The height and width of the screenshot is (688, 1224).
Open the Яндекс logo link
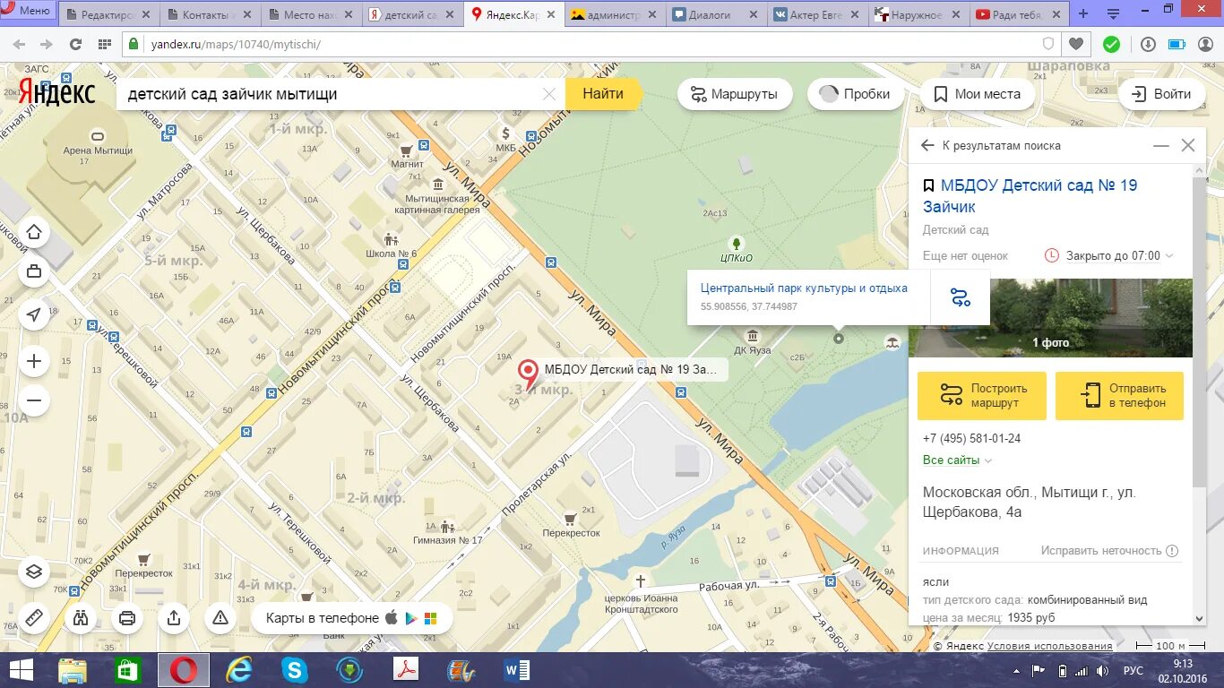57,91
